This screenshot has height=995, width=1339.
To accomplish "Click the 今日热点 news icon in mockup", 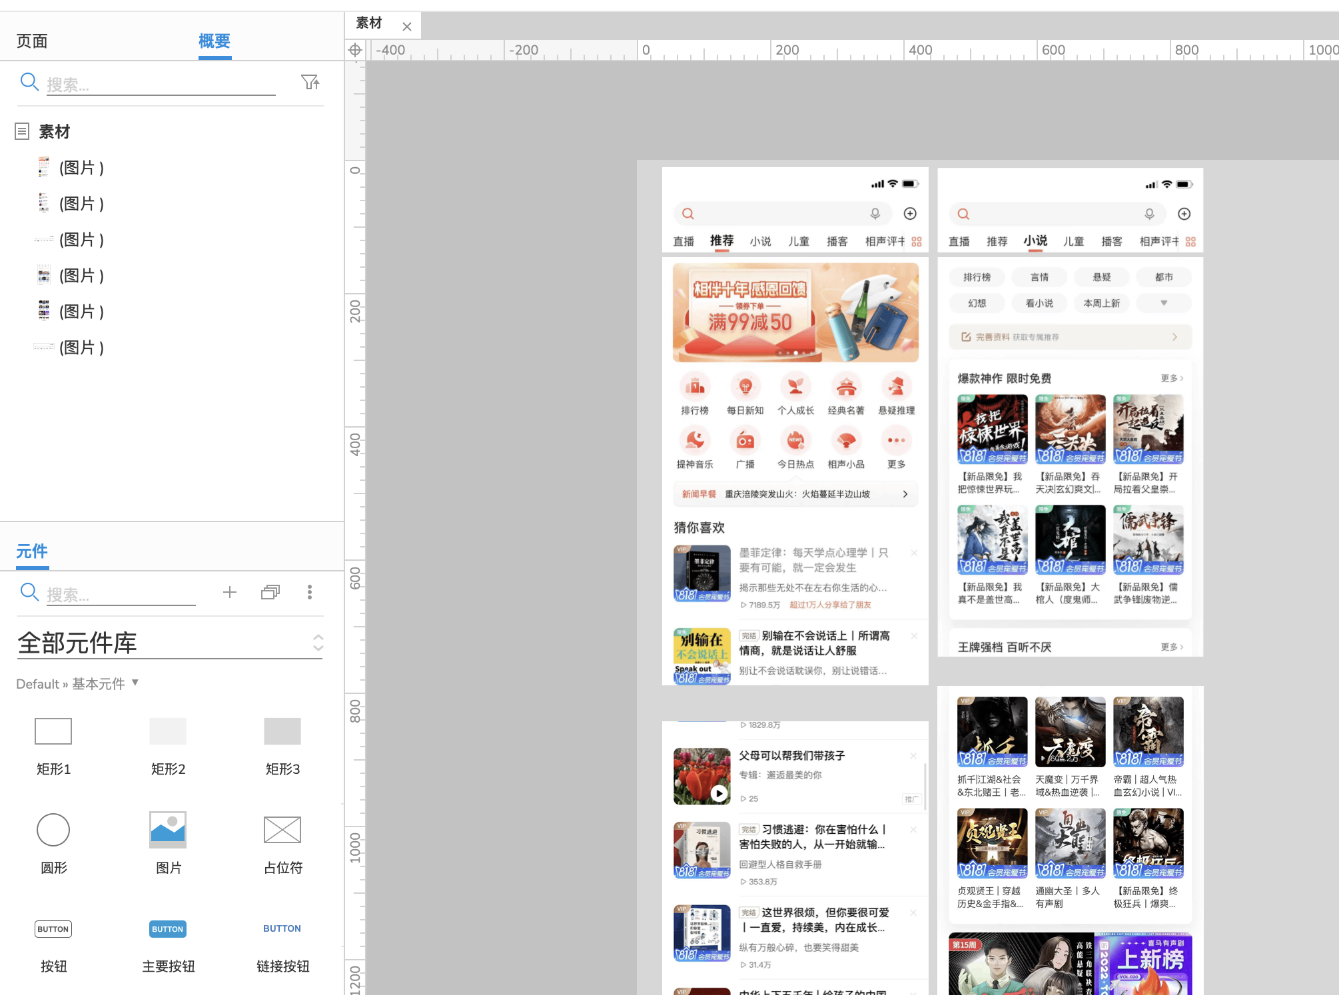I will [795, 440].
